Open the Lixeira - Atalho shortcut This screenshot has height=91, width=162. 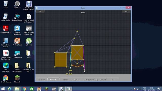(x=6, y=17)
